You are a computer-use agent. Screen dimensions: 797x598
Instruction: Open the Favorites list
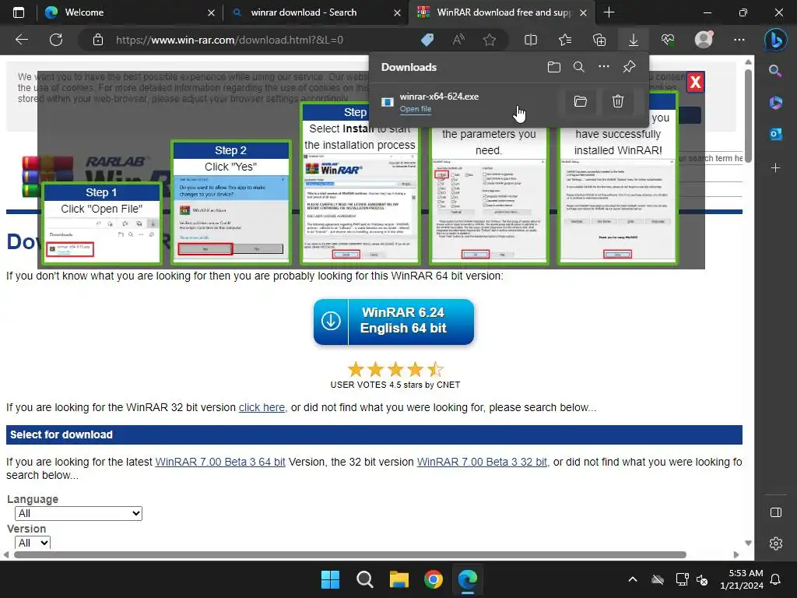(x=565, y=40)
